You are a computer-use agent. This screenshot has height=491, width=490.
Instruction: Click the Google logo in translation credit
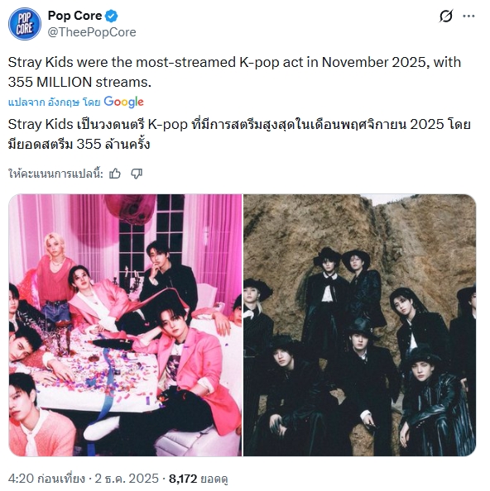coord(123,102)
